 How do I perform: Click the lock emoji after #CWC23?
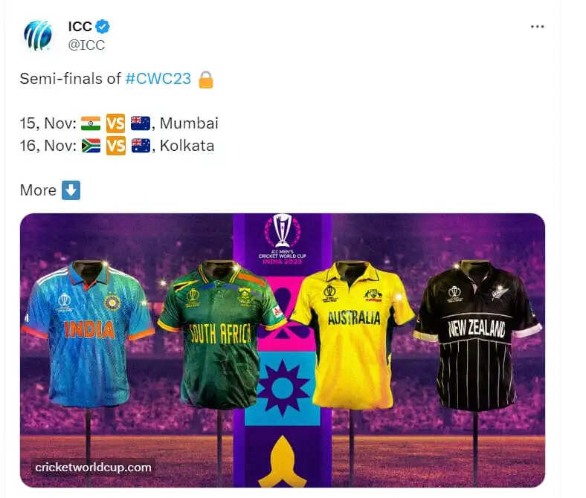click(206, 80)
